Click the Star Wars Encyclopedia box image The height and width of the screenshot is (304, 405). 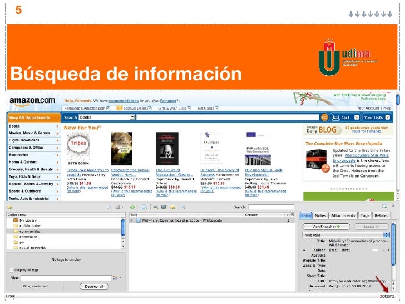click(317, 162)
